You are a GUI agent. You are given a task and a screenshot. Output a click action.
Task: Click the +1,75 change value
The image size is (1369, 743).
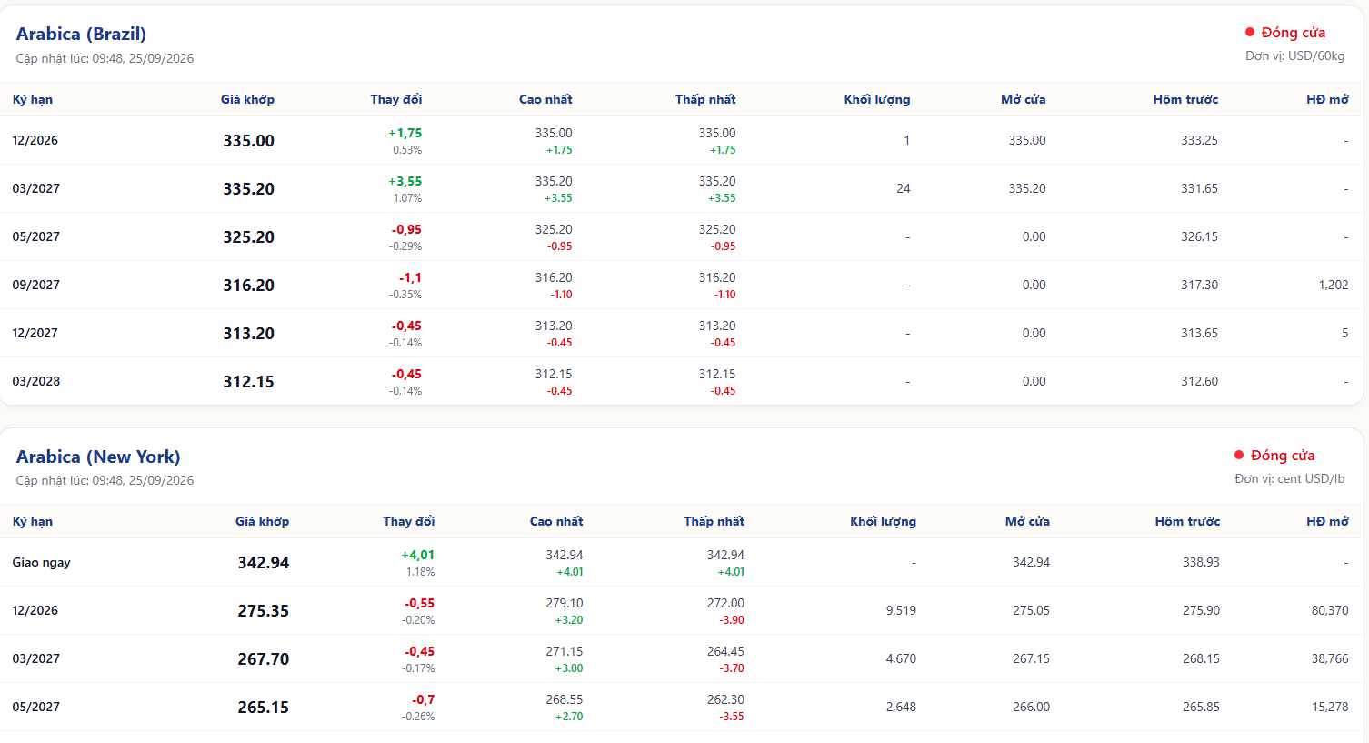[x=405, y=133]
